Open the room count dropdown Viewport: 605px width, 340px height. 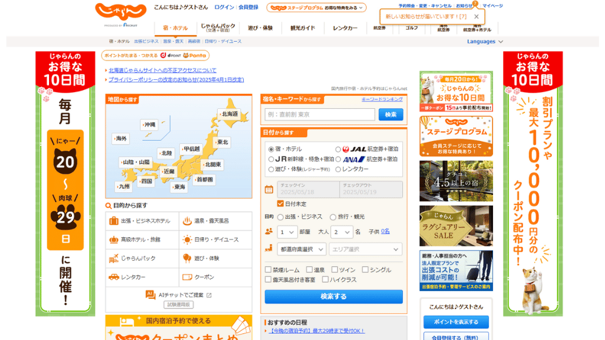(287, 232)
